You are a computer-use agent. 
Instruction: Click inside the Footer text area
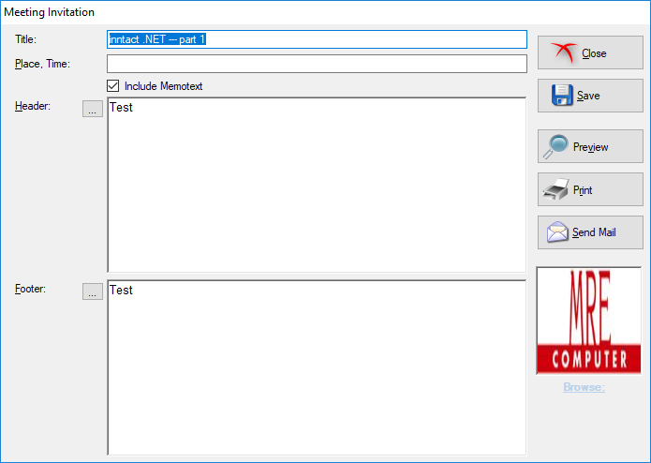(317, 367)
